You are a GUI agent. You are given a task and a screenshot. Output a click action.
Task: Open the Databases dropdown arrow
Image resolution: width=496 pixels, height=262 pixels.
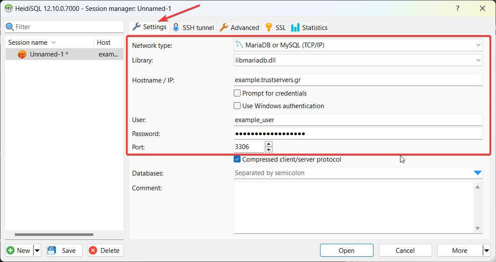pos(477,173)
